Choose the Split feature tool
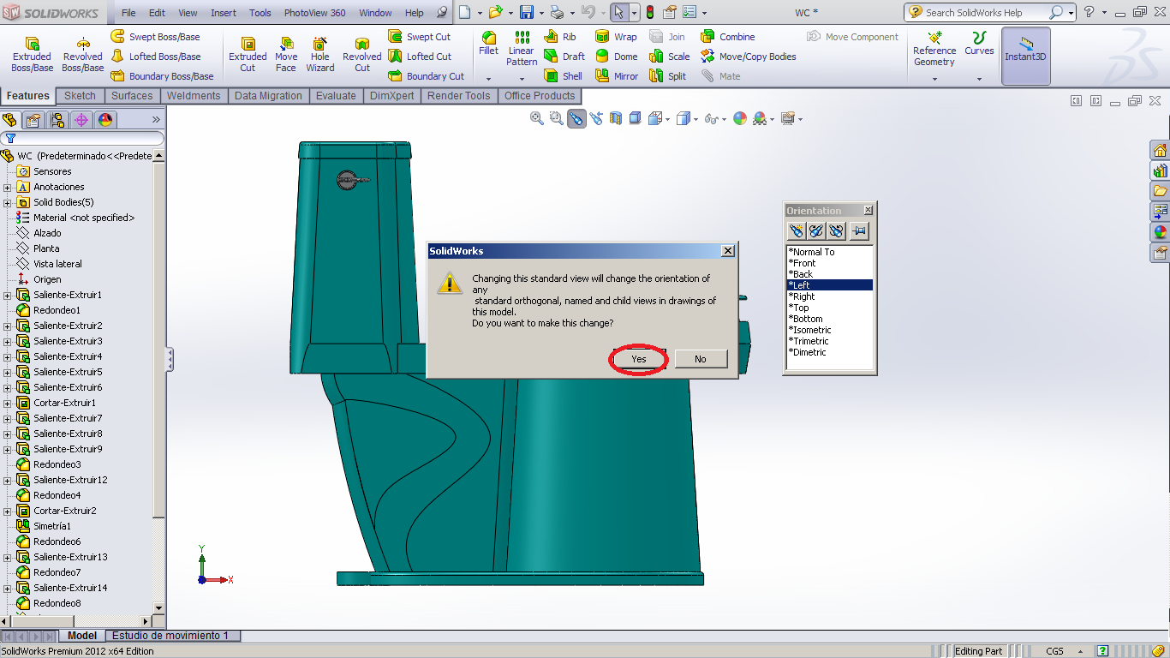 [x=668, y=76]
